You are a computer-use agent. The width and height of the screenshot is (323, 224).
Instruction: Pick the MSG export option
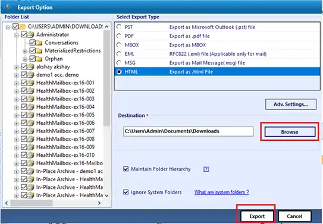point(119,63)
